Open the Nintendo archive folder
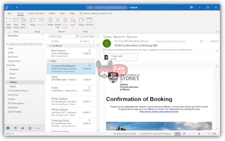Screen dimensions: 225x141 [x=14, y=69]
